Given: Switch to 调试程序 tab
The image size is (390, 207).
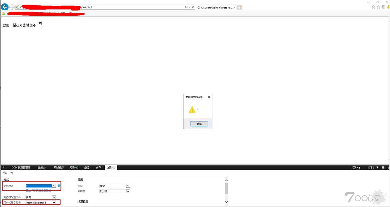Looking at the screenshot, I should click(x=59, y=168).
